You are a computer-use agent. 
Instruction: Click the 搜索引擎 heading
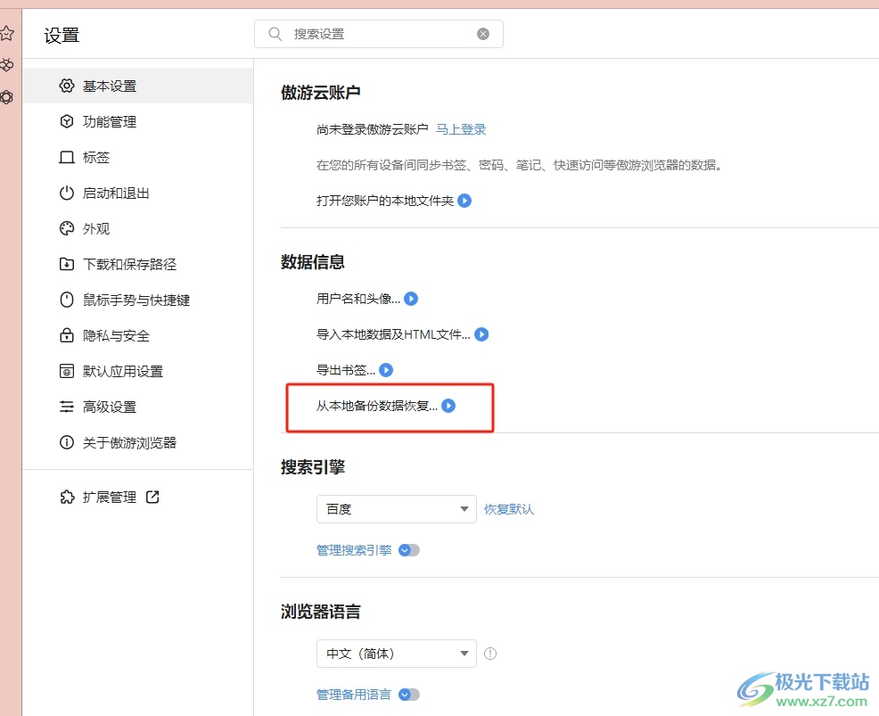pyautogui.click(x=313, y=467)
